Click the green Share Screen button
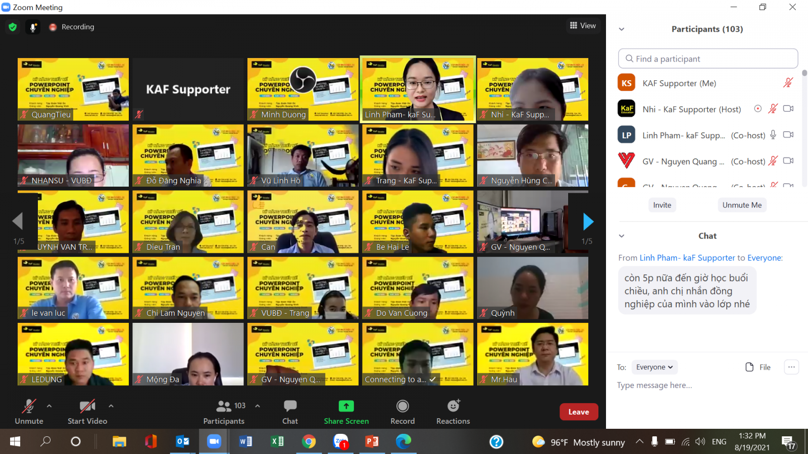The width and height of the screenshot is (808, 454). (x=346, y=412)
